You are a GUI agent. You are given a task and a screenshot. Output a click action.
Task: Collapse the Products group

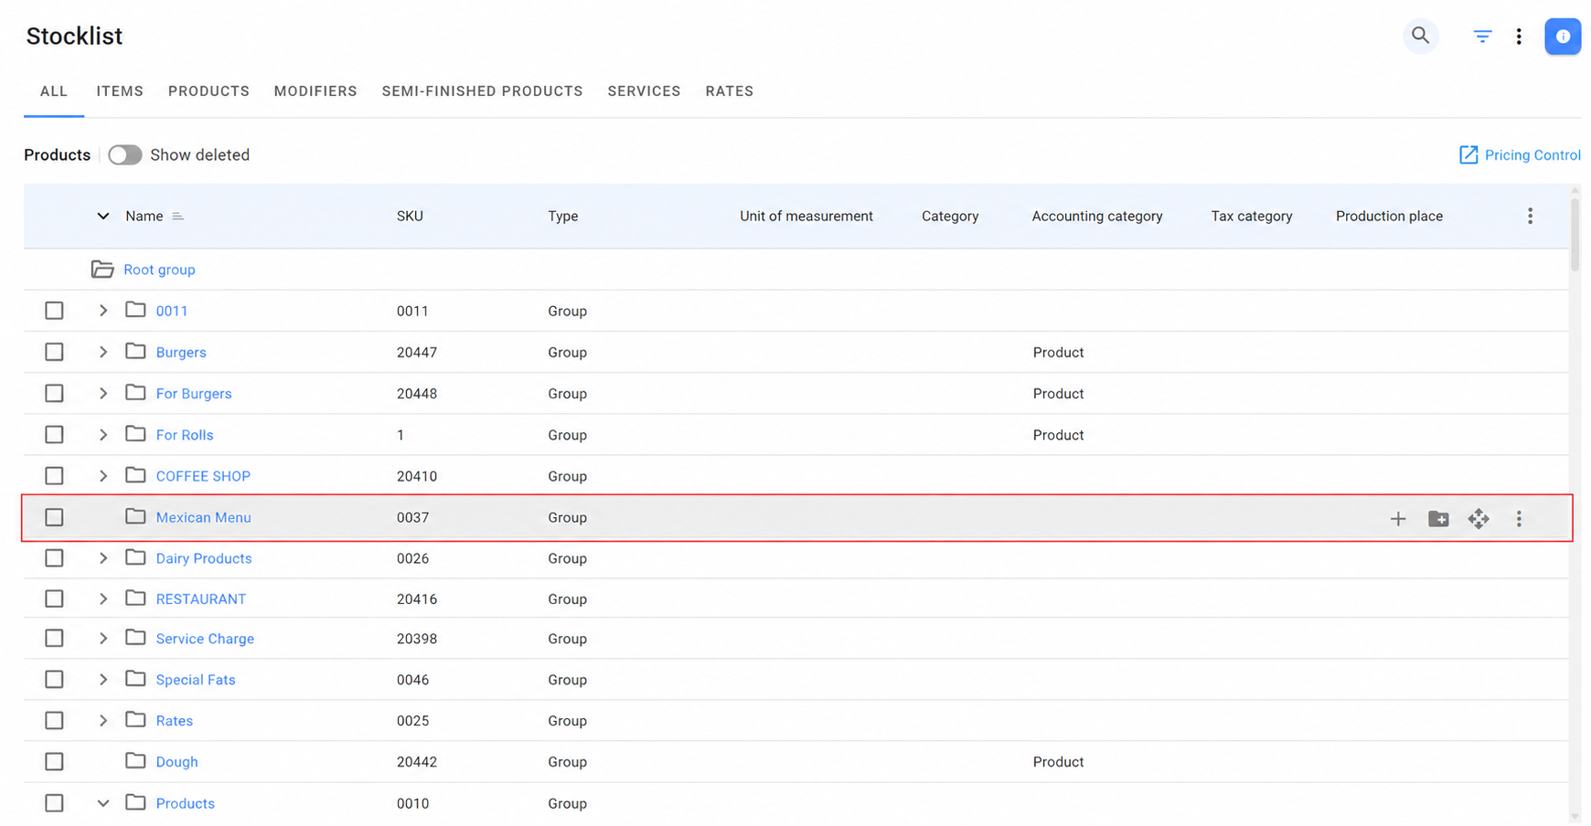click(103, 803)
